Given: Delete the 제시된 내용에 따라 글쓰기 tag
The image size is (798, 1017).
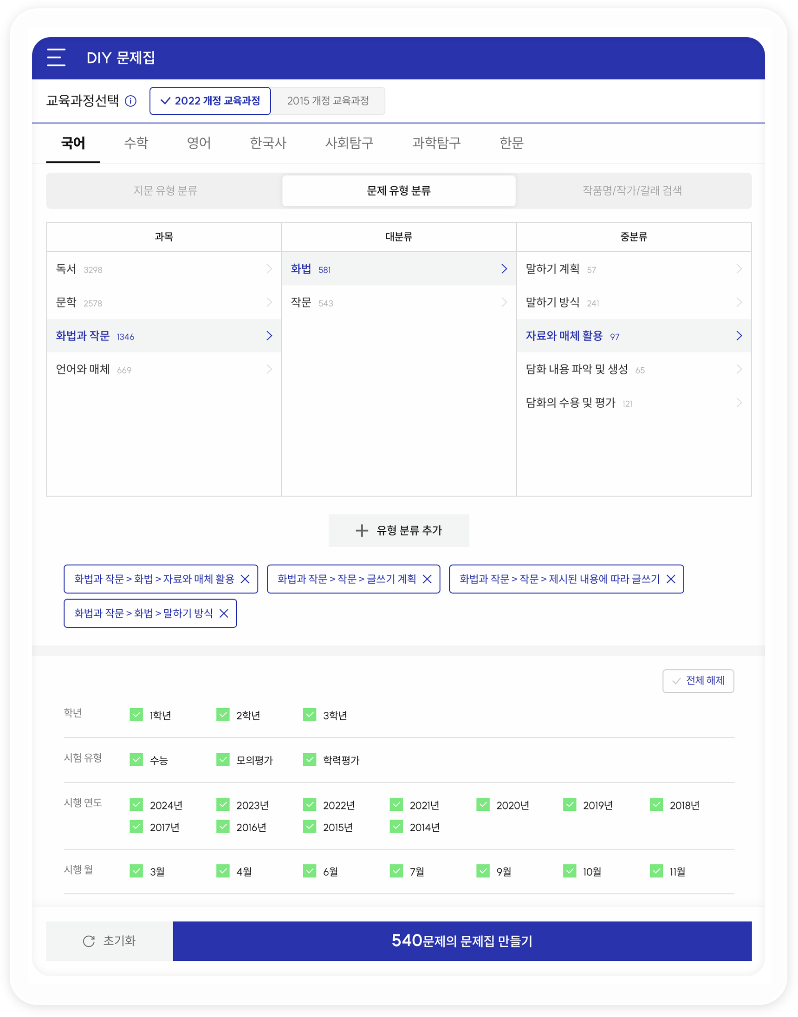Looking at the screenshot, I should pyautogui.click(x=671, y=579).
